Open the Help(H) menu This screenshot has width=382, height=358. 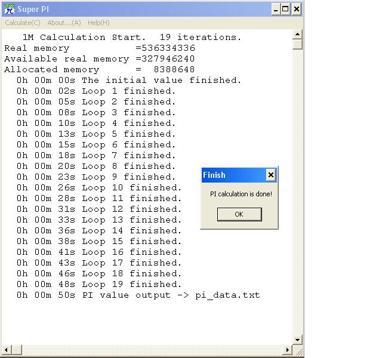point(98,23)
